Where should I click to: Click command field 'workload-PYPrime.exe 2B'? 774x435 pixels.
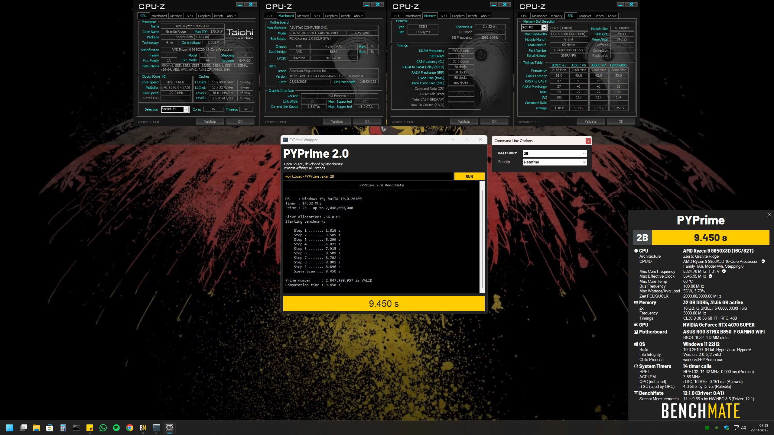[x=368, y=176]
